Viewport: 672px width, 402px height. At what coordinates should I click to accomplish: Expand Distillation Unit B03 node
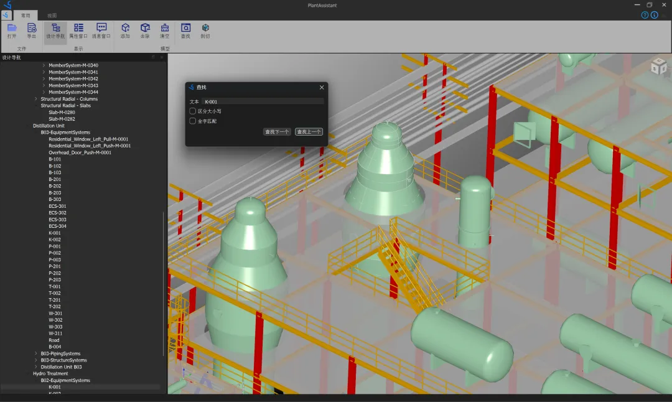(36, 367)
